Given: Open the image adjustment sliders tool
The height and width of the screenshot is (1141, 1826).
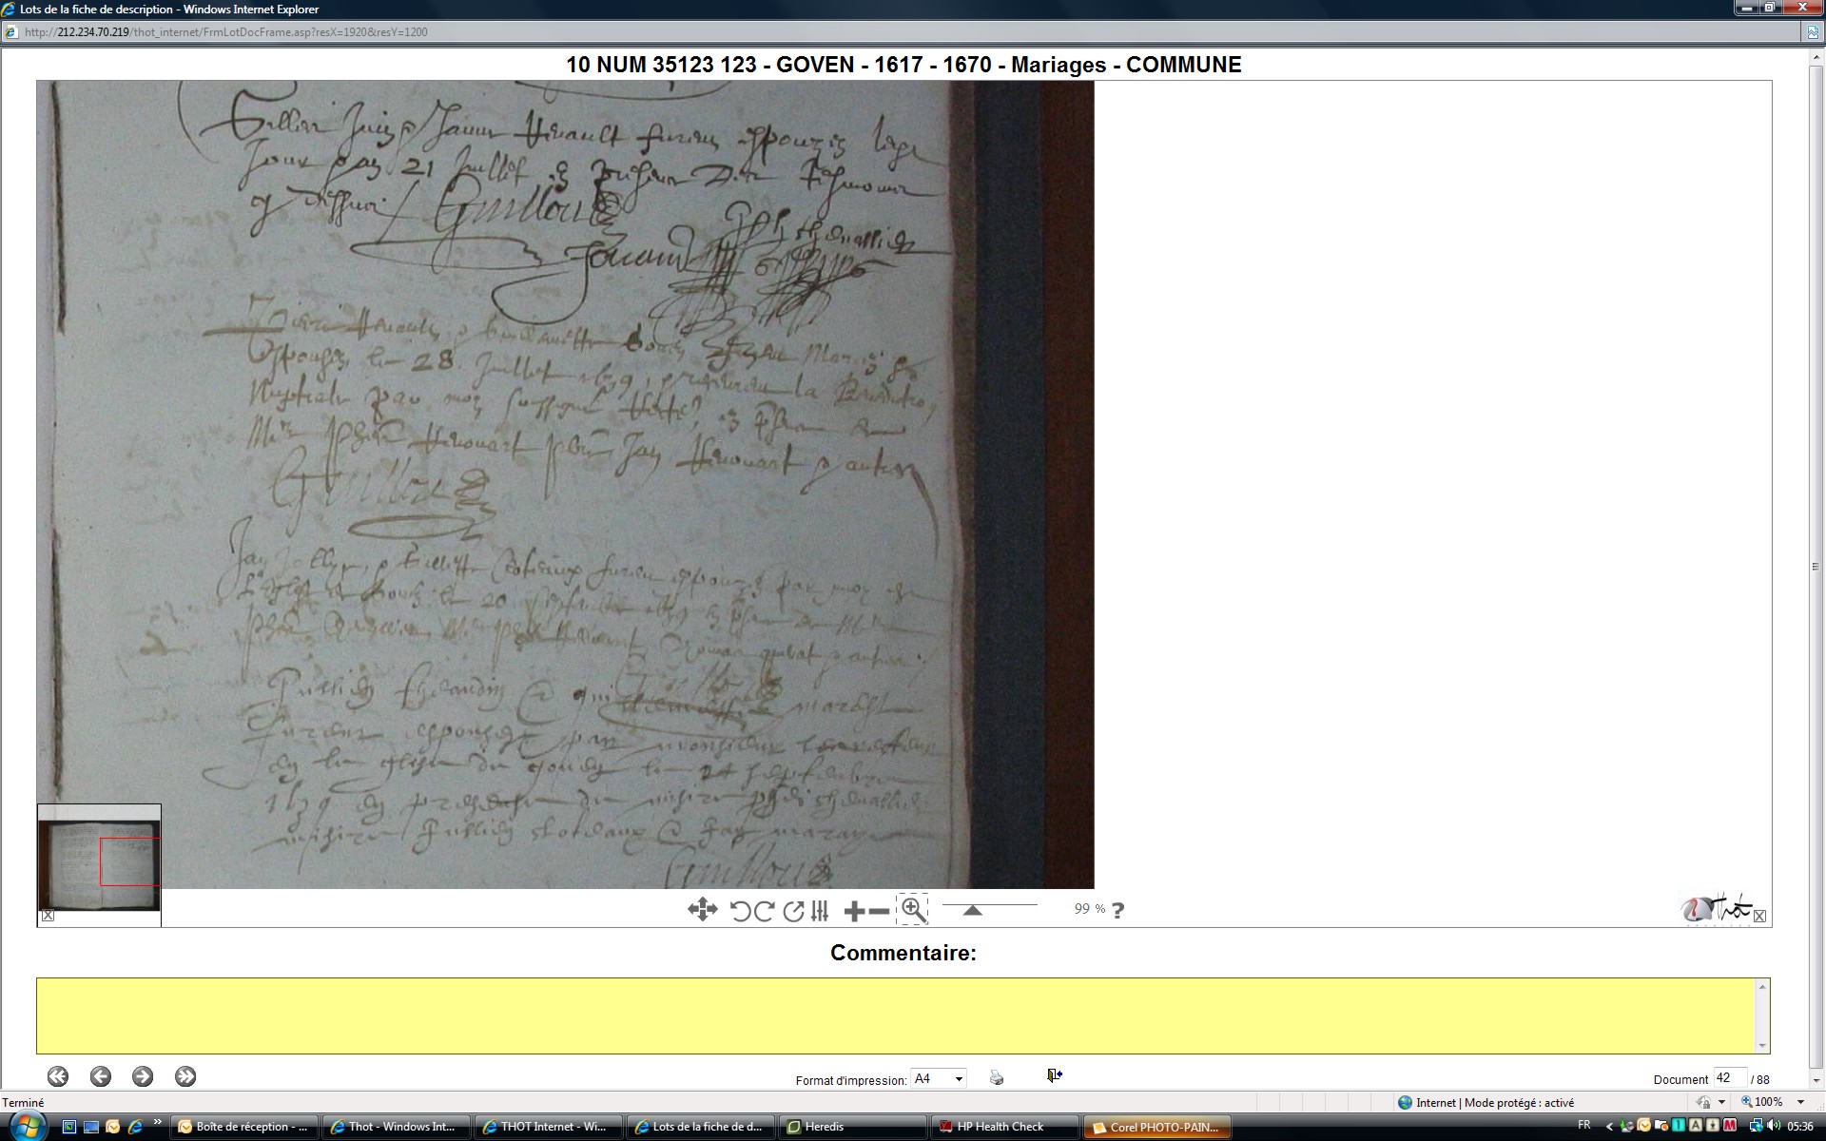Looking at the screenshot, I should click(x=820, y=911).
